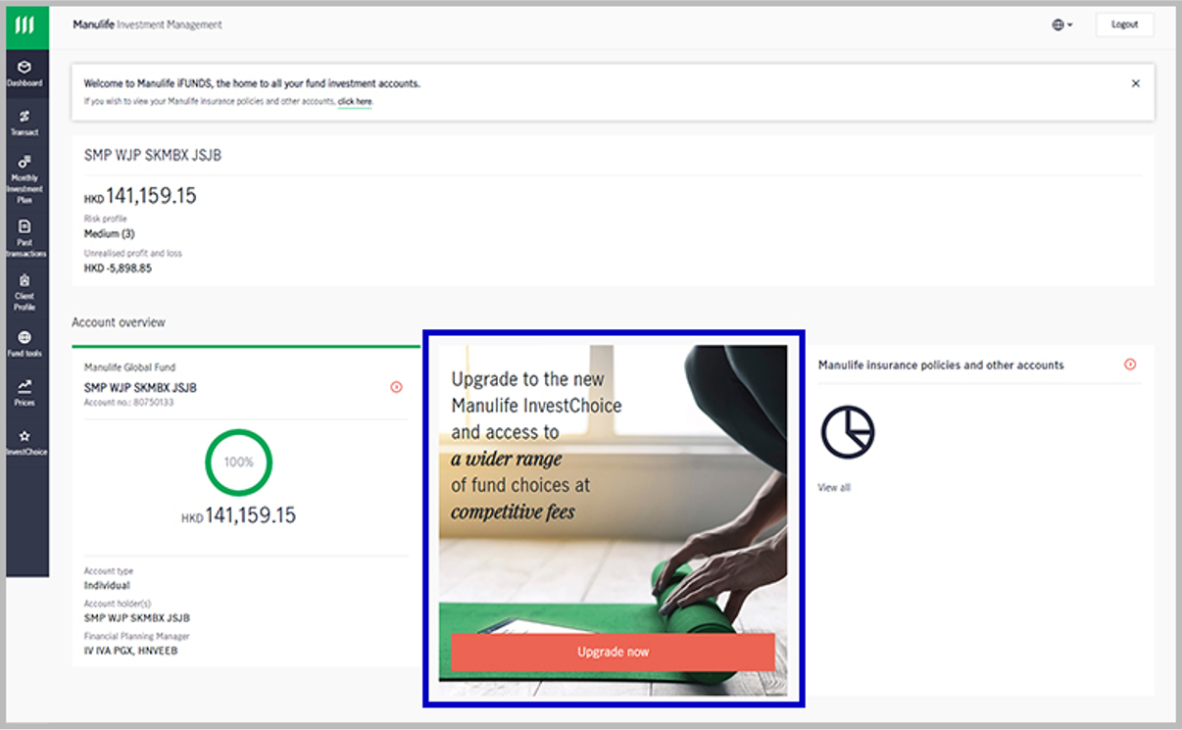Screen dimensions: 1182x730
Task: Click the red arrow icon on Manulife Global Fund card
Action: click(x=396, y=387)
